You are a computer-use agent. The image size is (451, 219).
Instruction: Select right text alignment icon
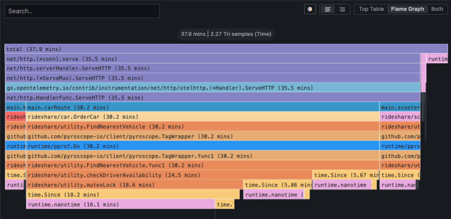(x=342, y=9)
